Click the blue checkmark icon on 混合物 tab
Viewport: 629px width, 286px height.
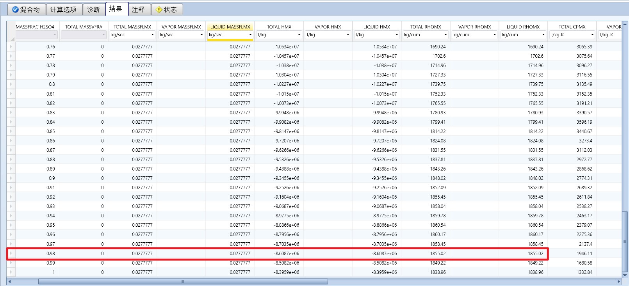[x=15, y=9]
